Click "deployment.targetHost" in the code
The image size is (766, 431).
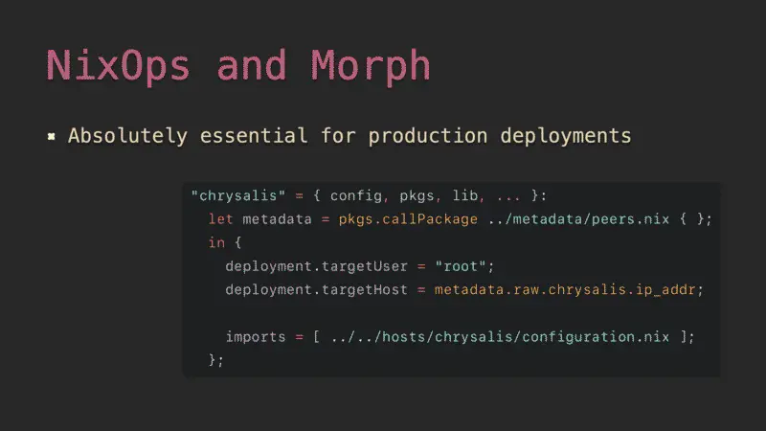click(x=316, y=290)
